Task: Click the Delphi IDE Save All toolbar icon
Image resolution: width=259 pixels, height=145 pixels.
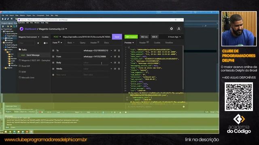Action: pos(8,19)
